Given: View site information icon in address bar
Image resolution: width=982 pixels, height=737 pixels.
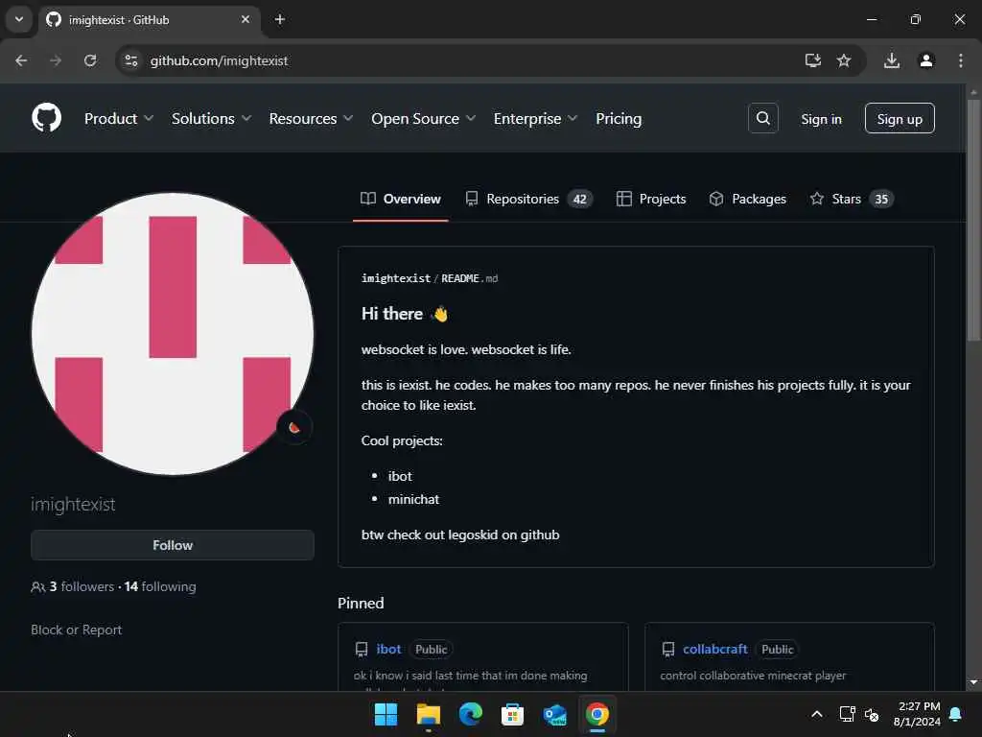Looking at the screenshot, I should pos(130,60).
